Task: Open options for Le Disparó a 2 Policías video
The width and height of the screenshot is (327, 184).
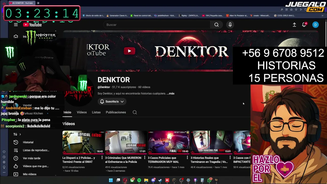Action: [102, 158]
